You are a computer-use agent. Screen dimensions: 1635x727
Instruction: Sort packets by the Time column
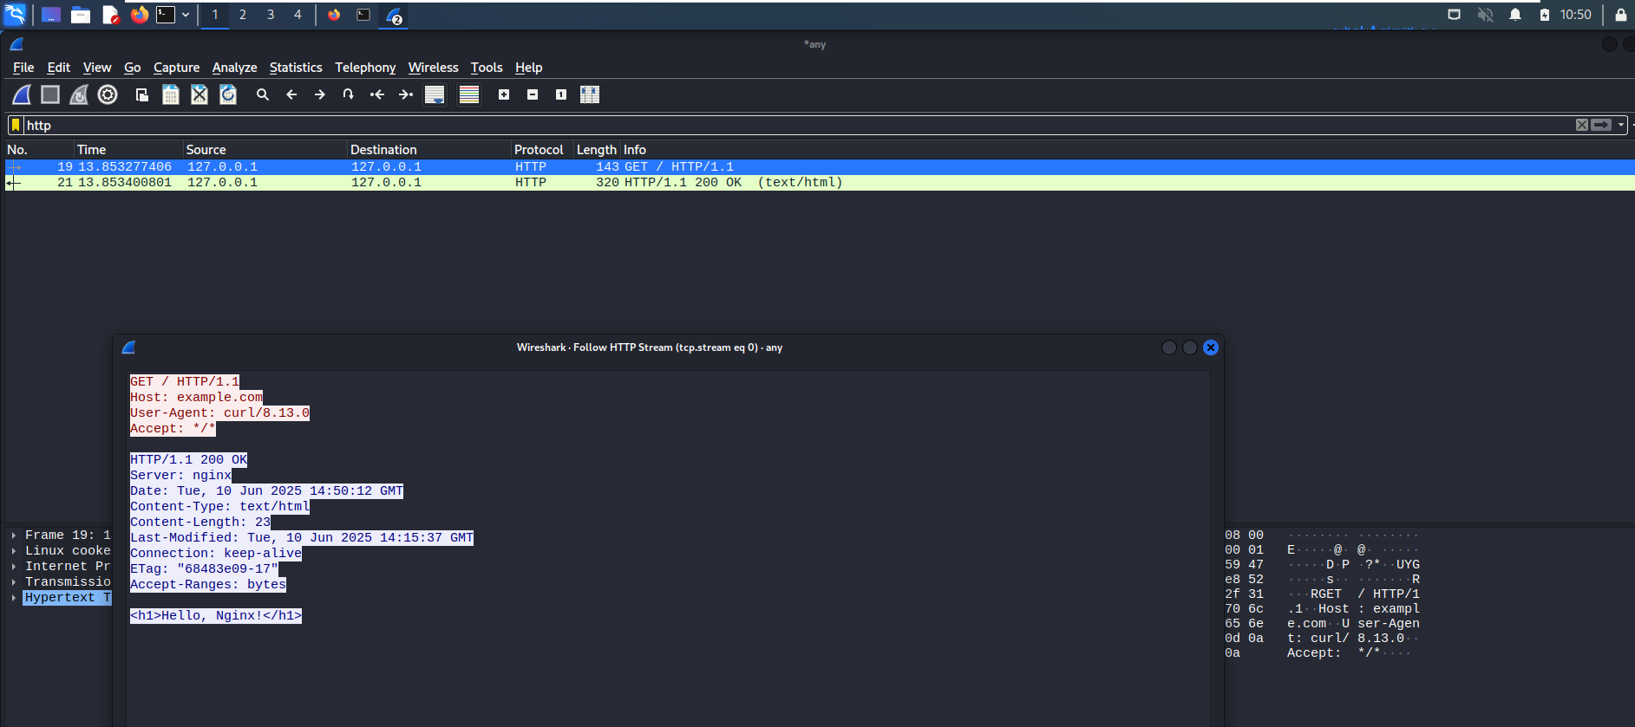(128, 150)
